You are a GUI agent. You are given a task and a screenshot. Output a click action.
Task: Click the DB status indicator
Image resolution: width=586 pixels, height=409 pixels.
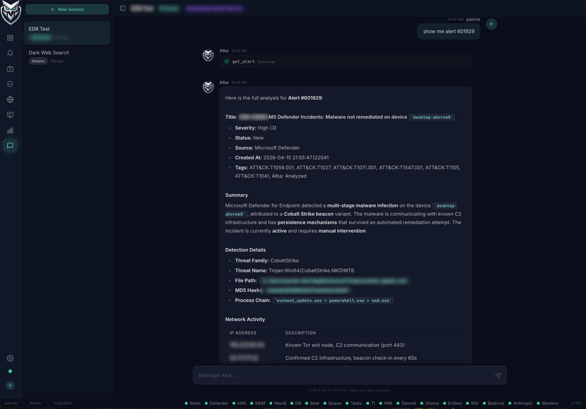296,403
